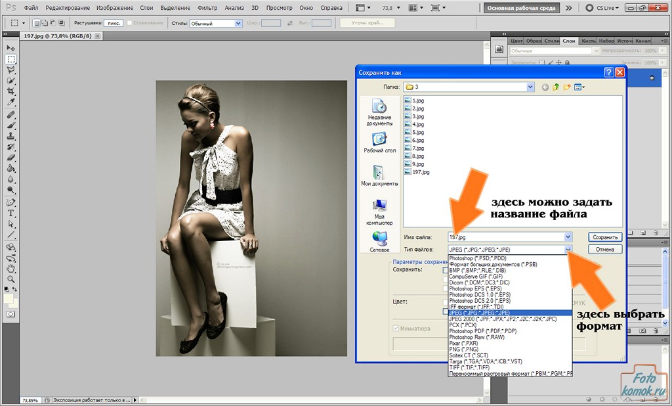This screenshot has width=672, height=406.
Task: Choose the Horizontal Type tool
Action: click(11, 214)
